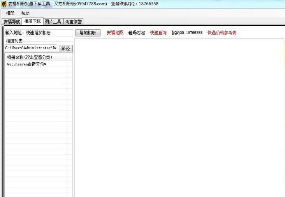Switch to the 安福导航 tab
Image resolution: width=285 pixels, height=197 pixels.
click(12, 22)
